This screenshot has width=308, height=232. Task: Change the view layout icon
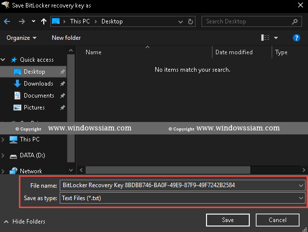point(265,37)
